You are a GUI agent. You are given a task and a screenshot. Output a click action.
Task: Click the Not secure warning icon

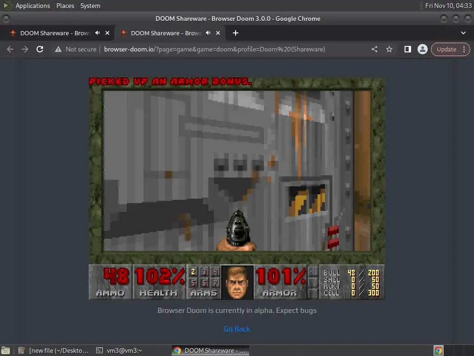tap(58, 49)
